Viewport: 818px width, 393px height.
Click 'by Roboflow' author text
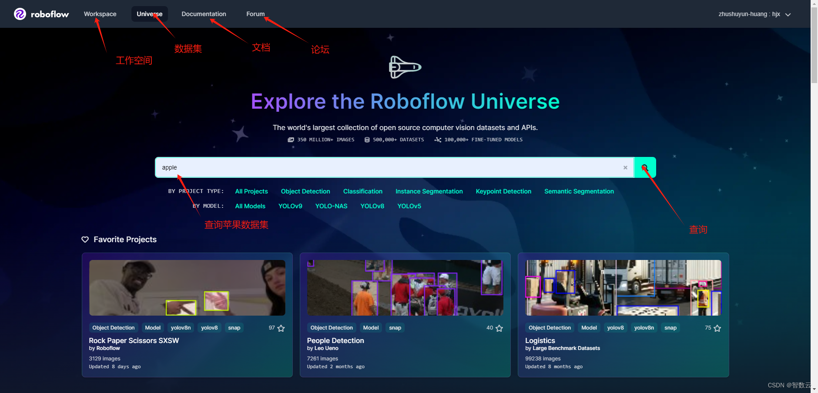[104, 348]
